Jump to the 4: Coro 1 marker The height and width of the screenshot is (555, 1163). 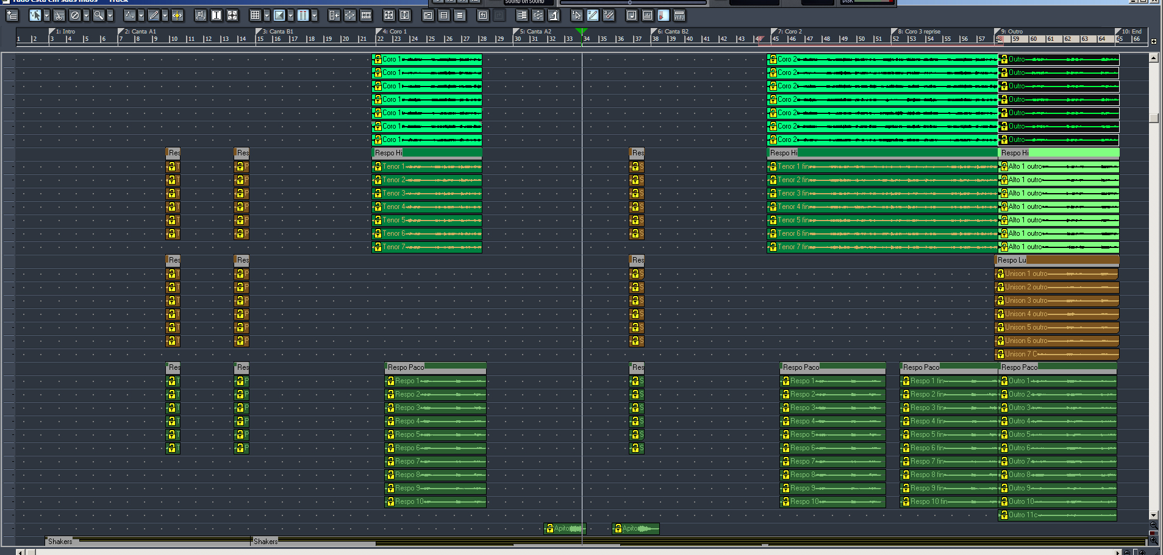tap(394, 31)
